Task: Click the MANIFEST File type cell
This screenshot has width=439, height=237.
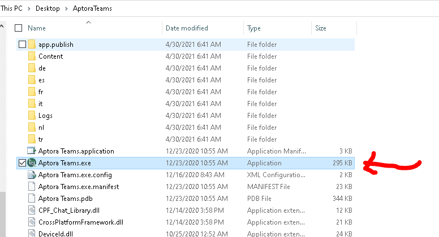Action: click(269, 186)
